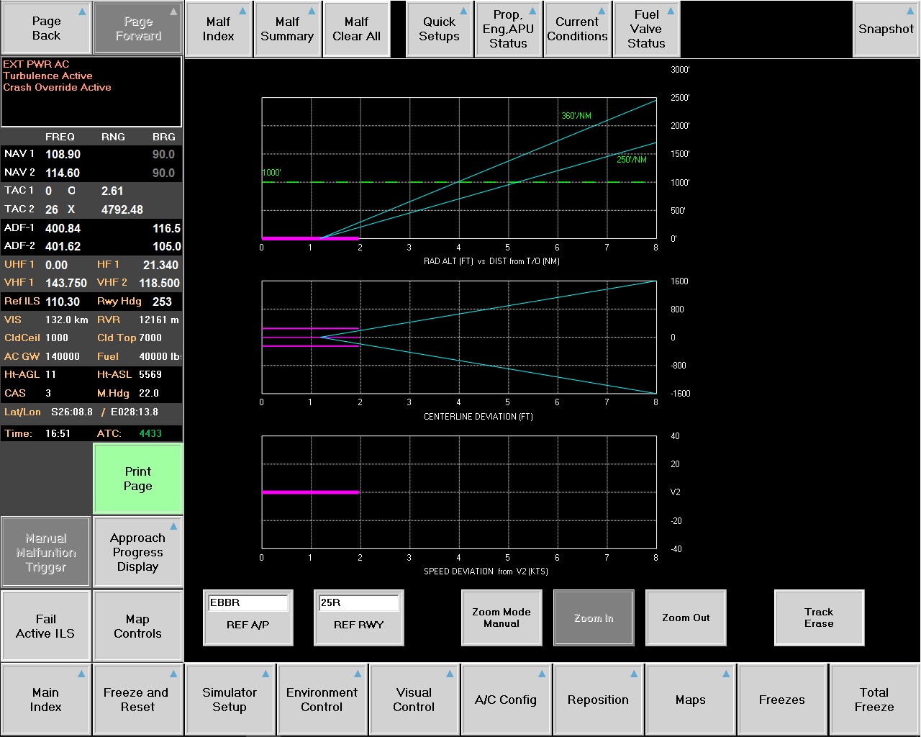Click the REF RWY button label
The height and width of the screenshot is (737, 921).
click(x=358, y=625)
